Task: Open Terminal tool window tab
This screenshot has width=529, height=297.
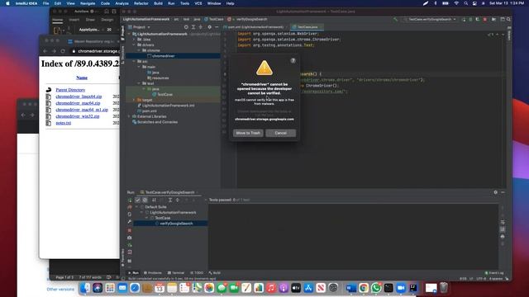Action: pos(176,273)
